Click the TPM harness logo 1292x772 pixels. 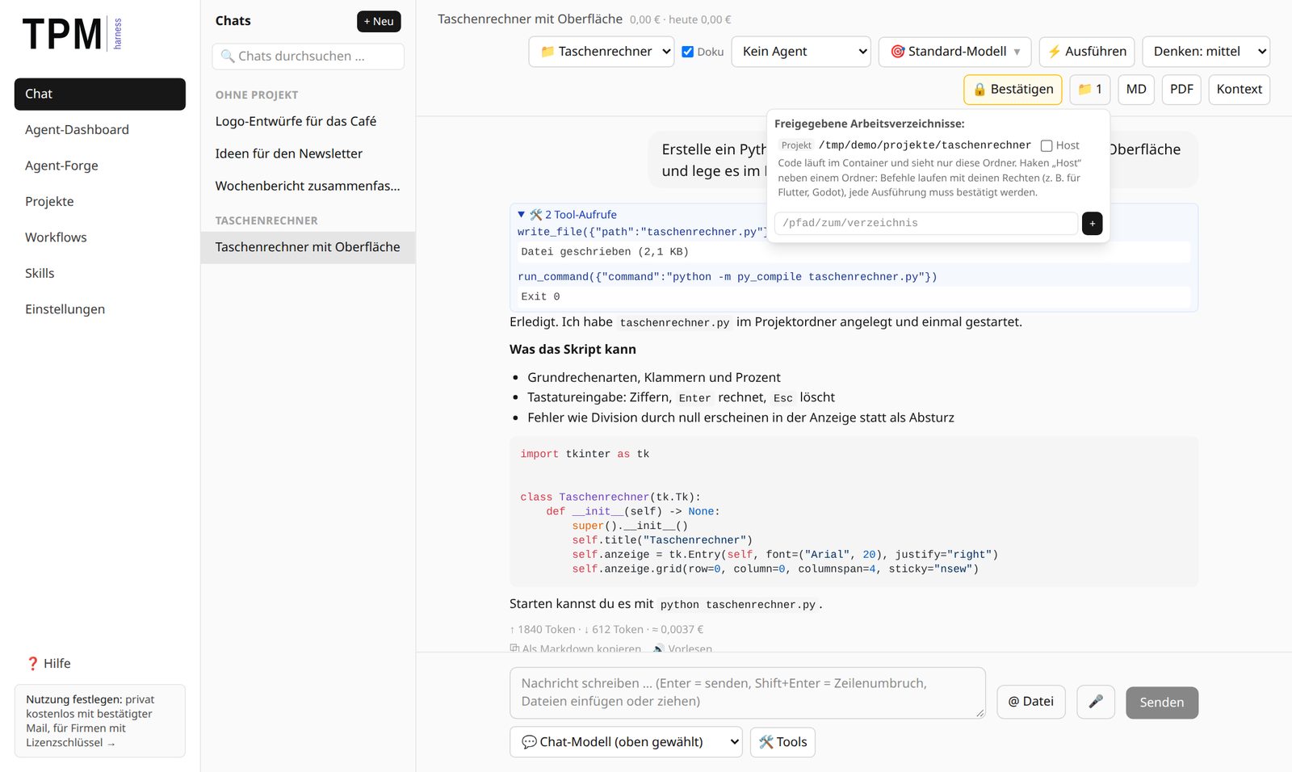[73, 34]
